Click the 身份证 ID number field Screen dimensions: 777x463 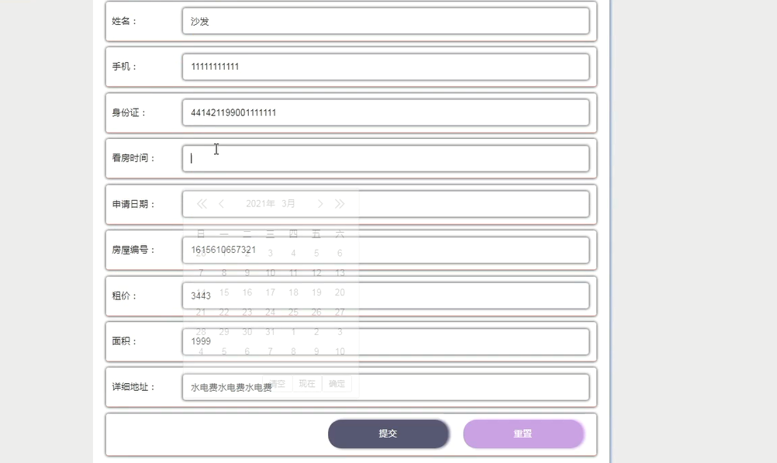tap(385, 112)
